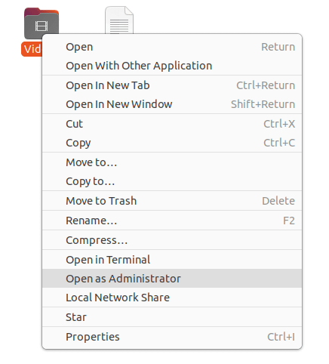The height and width of the screenshot is (364, 329).
Task: Select Local Network Share
Action: click(172, 298)
